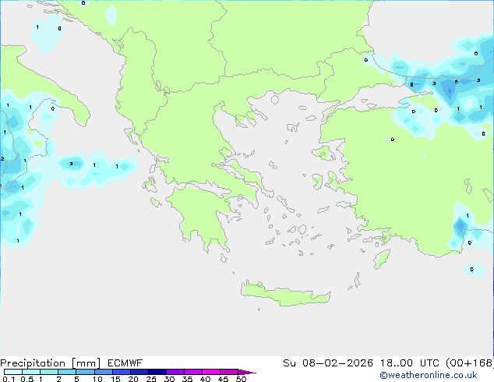Click the 'ECMWF' model label
Viewport: 494px width, 382px height.
125,363
